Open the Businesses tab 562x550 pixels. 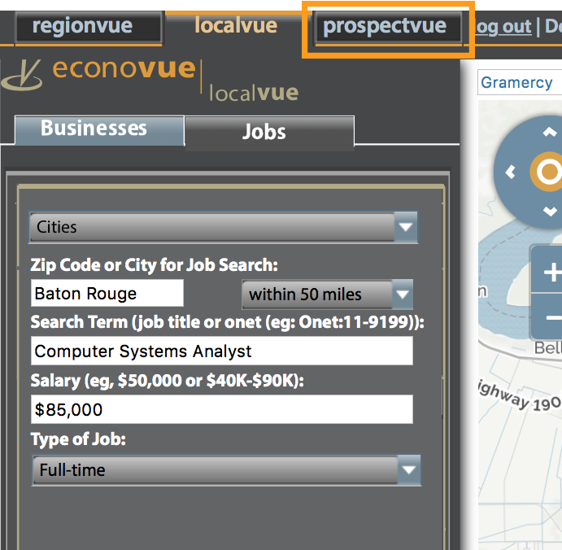click(x=99, y=130)
